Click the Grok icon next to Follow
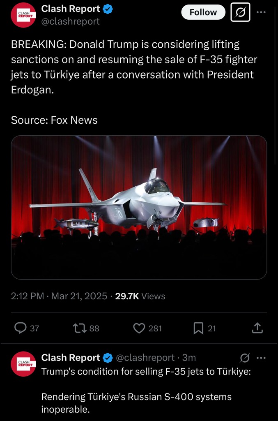 (241, 12)
